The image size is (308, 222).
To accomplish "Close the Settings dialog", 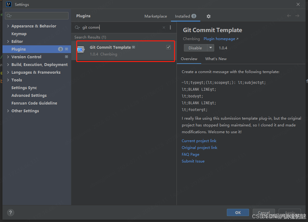I will [298, 4].
